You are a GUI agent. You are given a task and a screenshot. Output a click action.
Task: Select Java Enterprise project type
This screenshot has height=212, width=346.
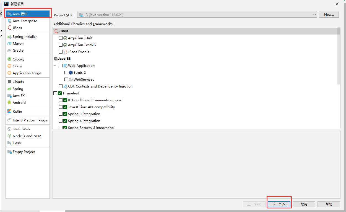tap(28, 21)
